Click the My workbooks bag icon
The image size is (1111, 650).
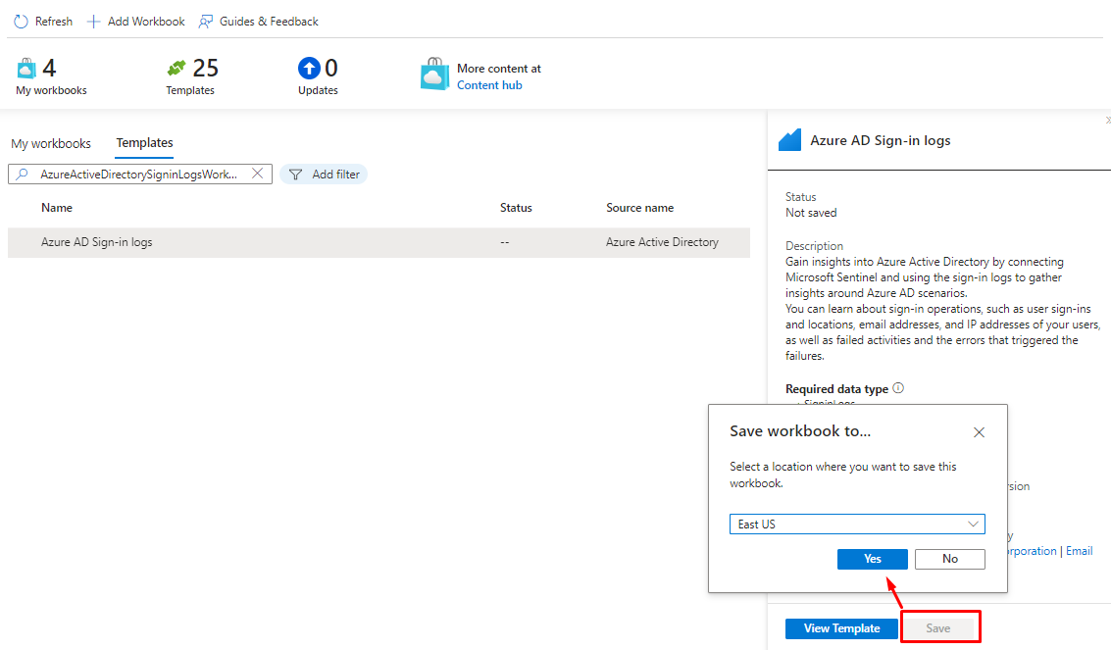coord(26,69)
